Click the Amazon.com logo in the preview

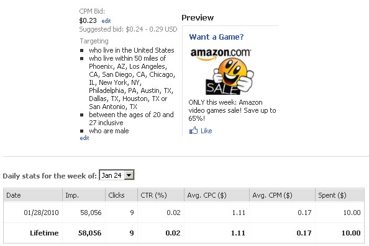click(221, 54)
